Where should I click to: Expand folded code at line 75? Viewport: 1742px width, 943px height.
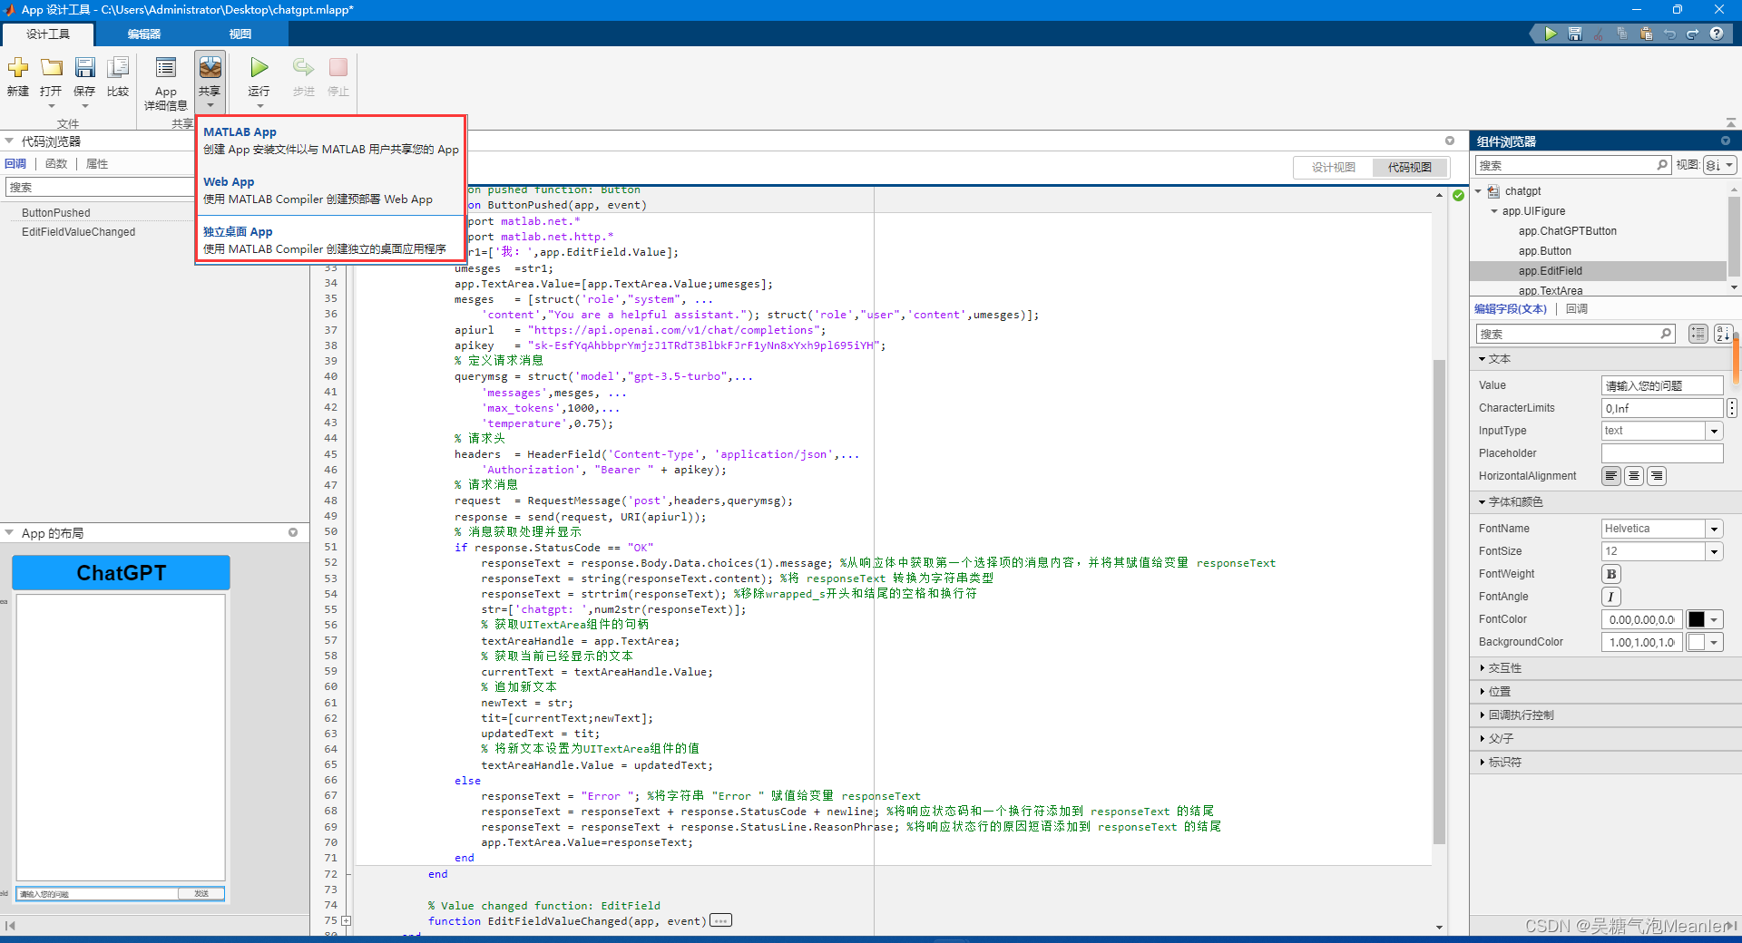pos(346,921)
